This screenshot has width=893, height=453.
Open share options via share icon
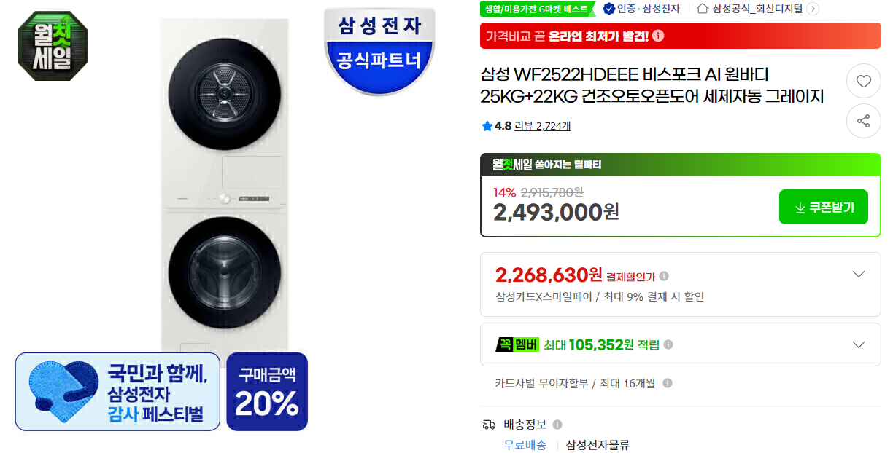(x=864, y=121)
